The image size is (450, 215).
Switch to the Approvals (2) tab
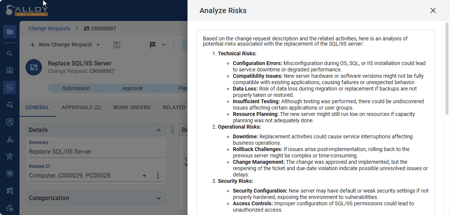81,107
